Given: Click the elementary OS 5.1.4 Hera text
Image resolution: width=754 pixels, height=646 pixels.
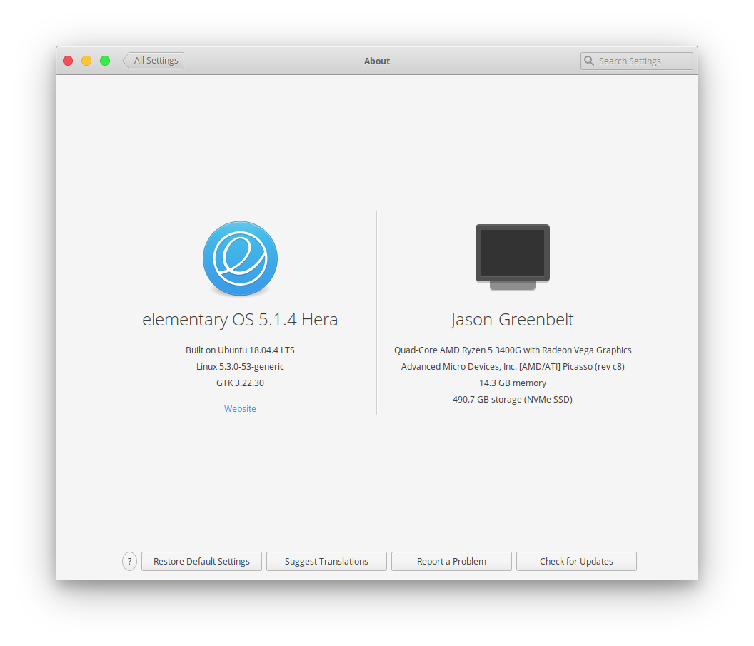Looking at the screenshot, I should pos(240,319).
